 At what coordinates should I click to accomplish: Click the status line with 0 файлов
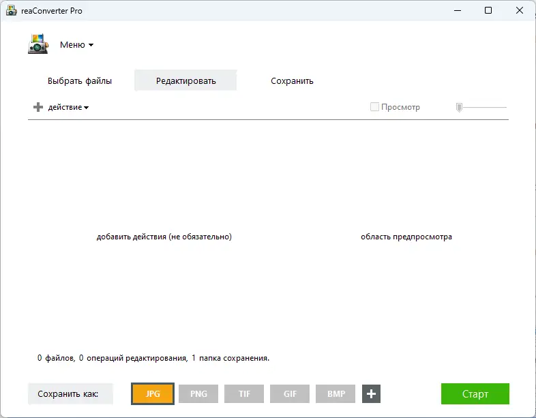(x=153, y=358)
